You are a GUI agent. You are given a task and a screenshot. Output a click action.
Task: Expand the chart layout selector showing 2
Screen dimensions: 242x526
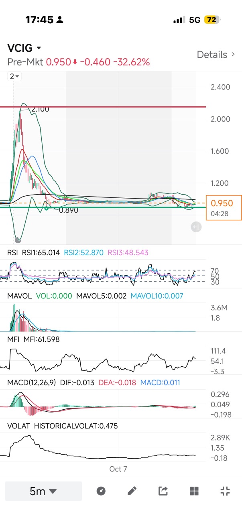(x=15, y=76)
